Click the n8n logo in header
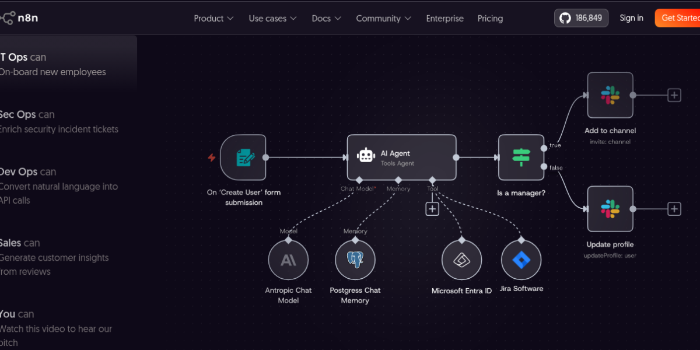The image size is (700, 350). point(19,18)
